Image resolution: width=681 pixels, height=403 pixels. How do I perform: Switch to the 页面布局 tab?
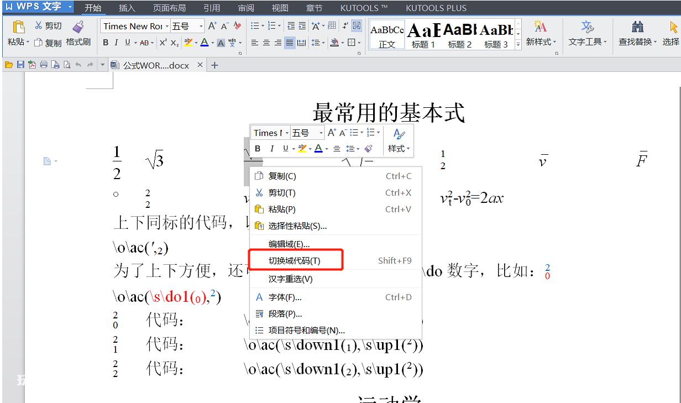coord(169,8)
